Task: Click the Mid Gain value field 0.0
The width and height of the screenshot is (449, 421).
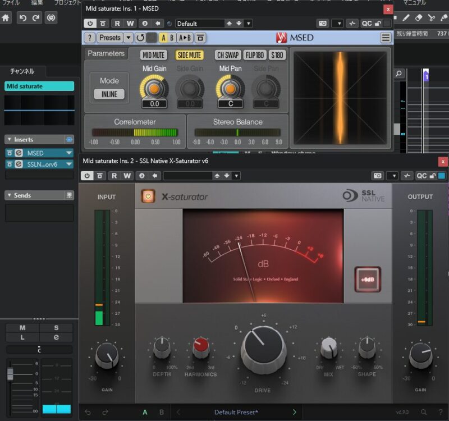Action: 154,104
